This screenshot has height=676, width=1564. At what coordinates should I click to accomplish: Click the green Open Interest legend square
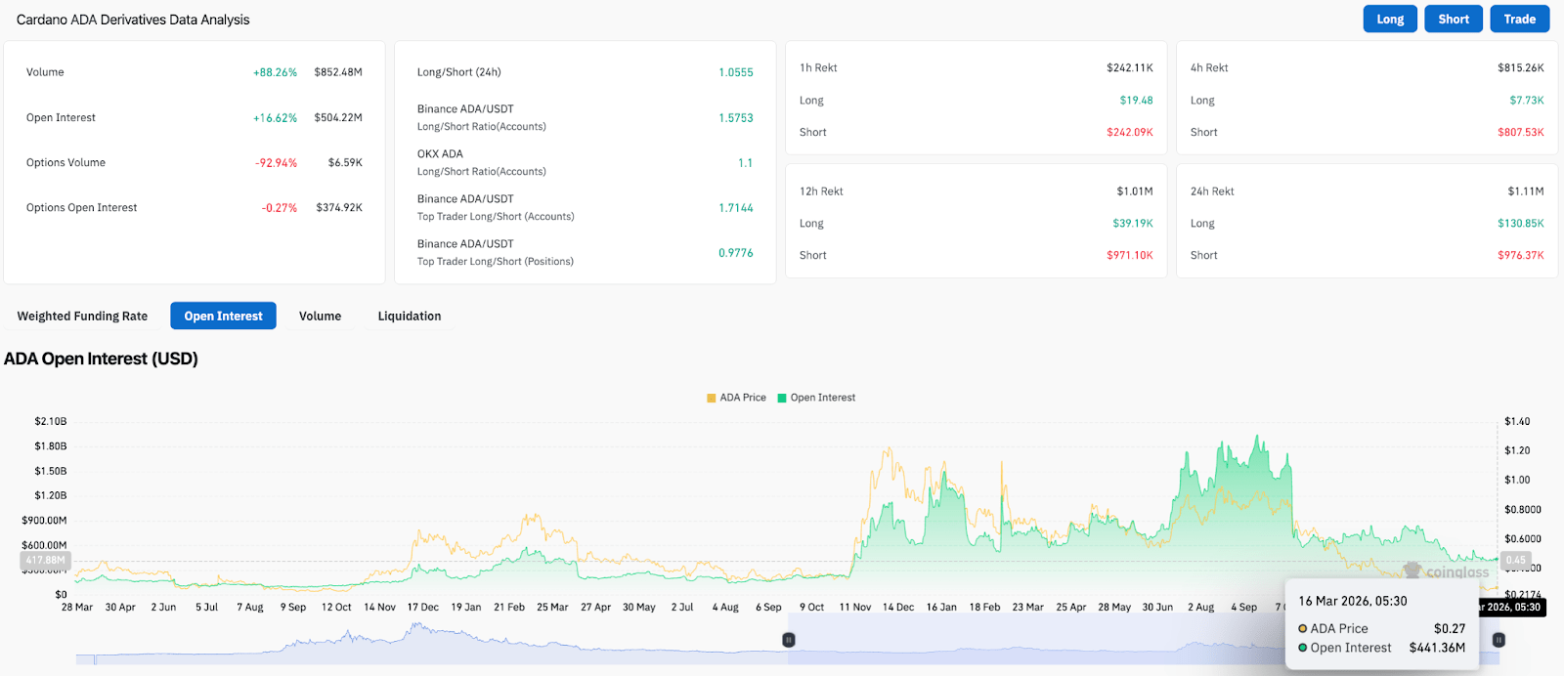coord(782,398)
